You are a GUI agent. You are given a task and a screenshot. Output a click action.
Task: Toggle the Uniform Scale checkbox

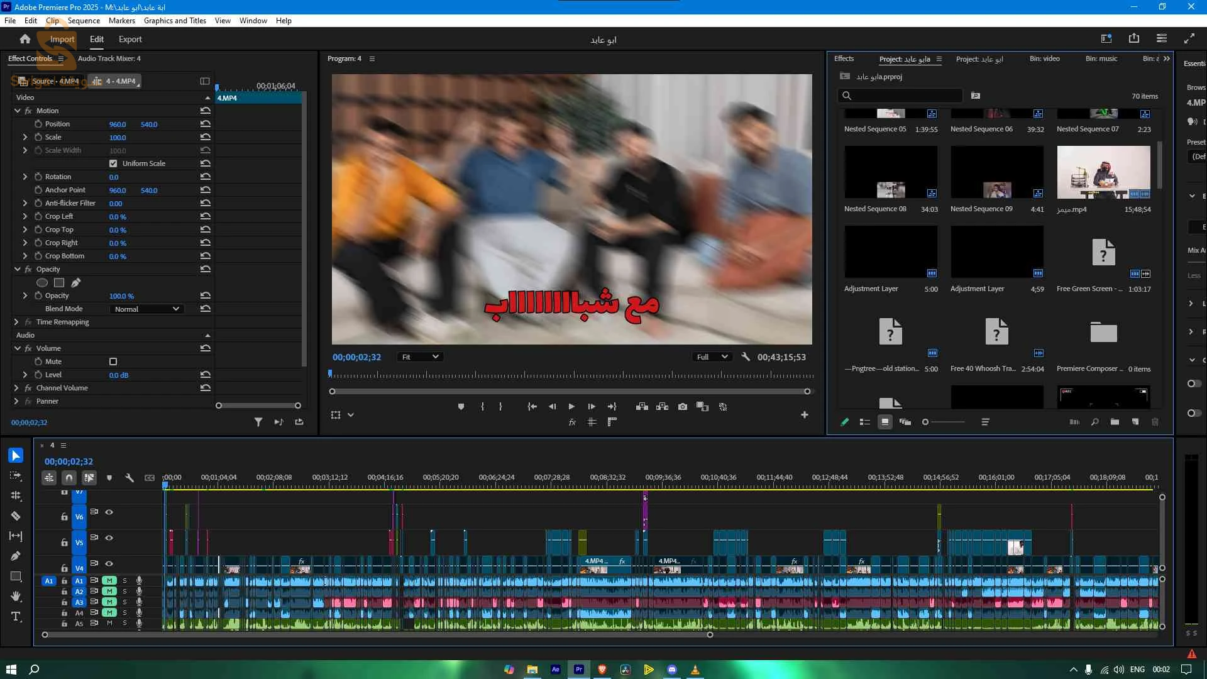[113, 163]
